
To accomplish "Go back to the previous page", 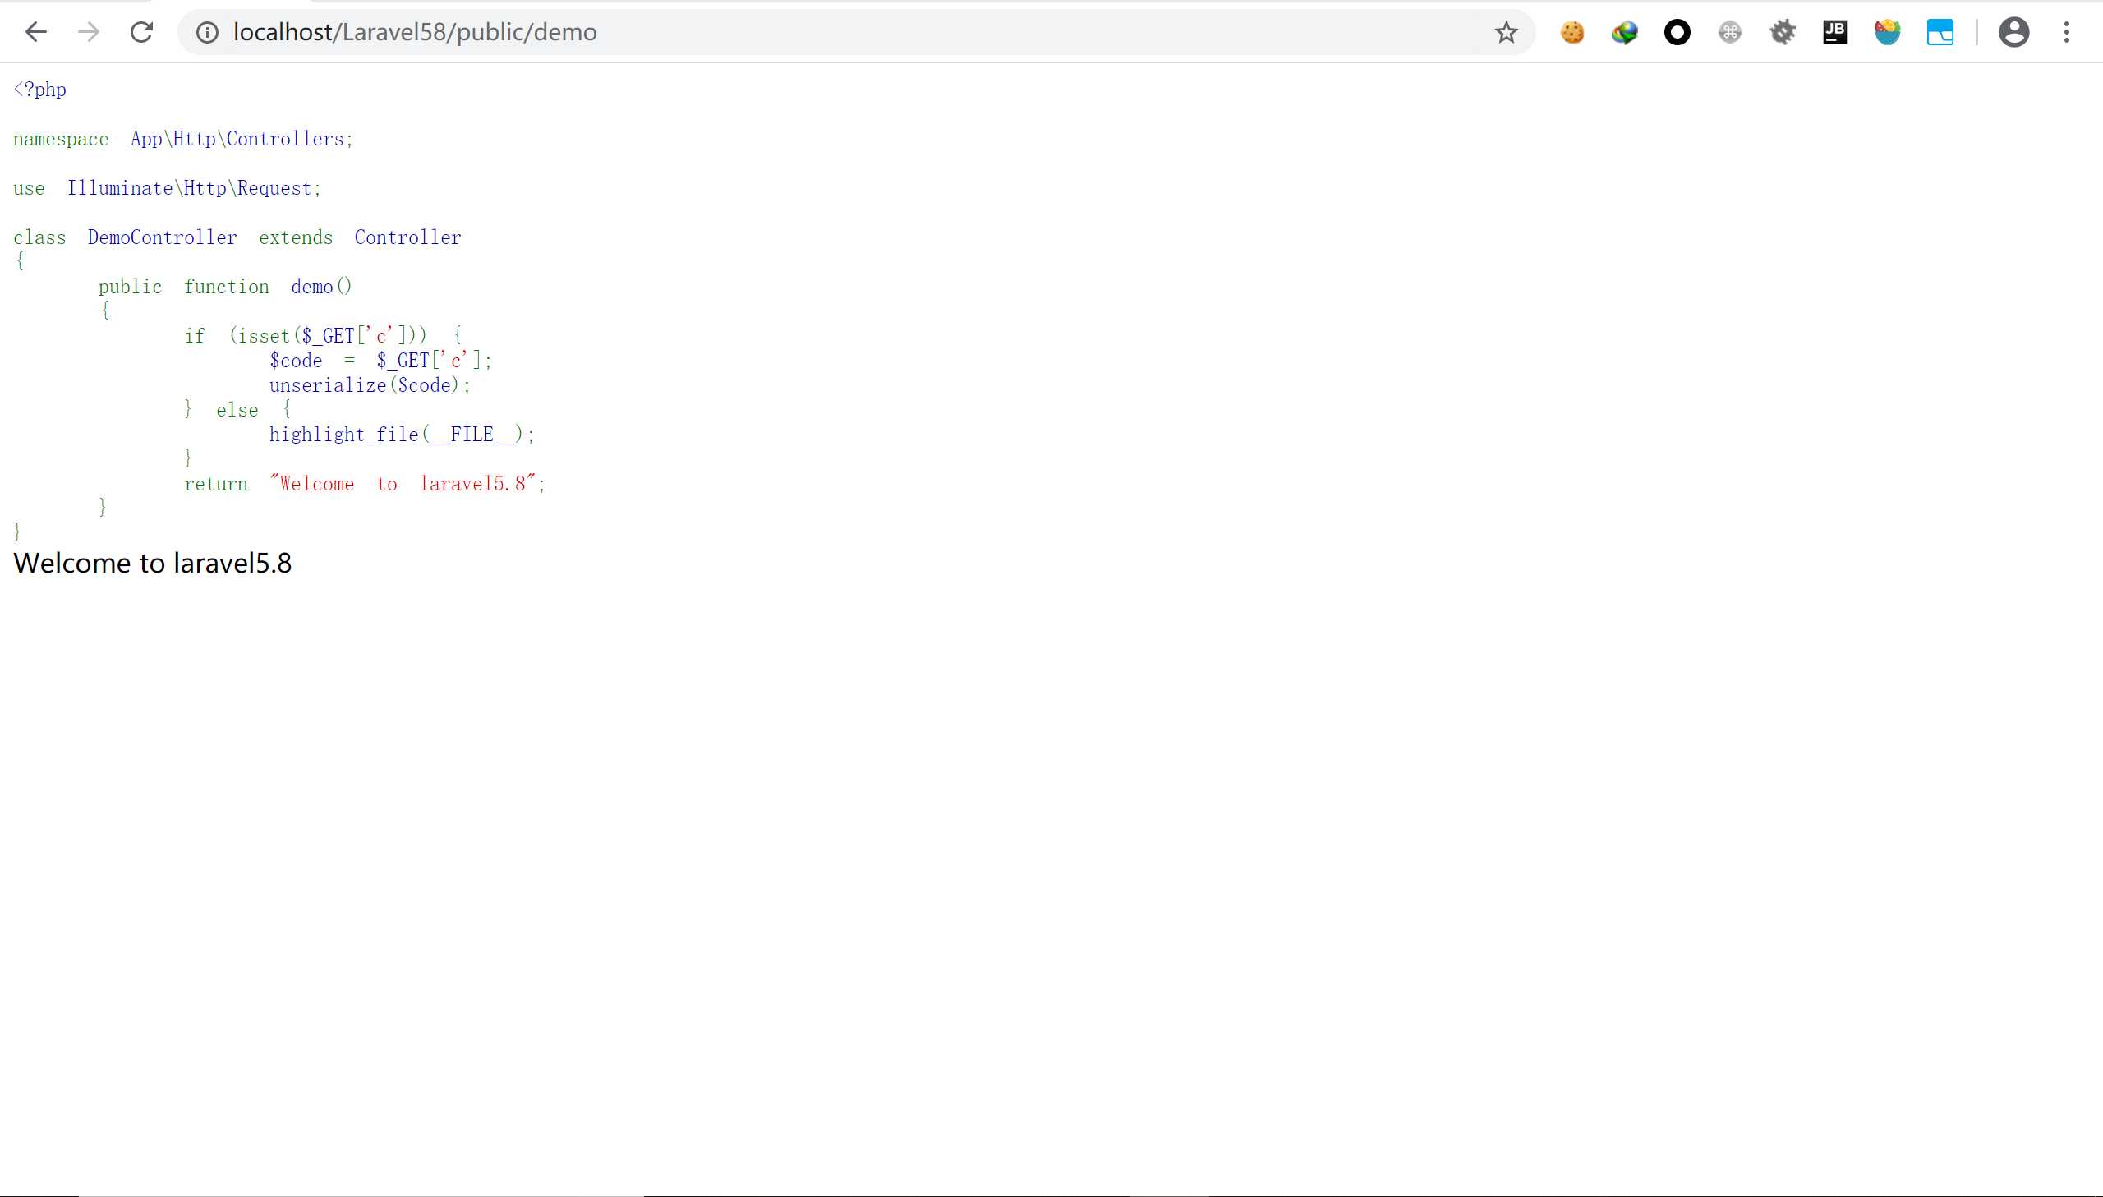I will click(x=36, y=32).
